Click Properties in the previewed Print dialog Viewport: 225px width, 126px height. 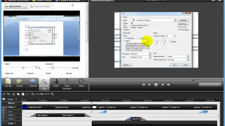[183, 20]
